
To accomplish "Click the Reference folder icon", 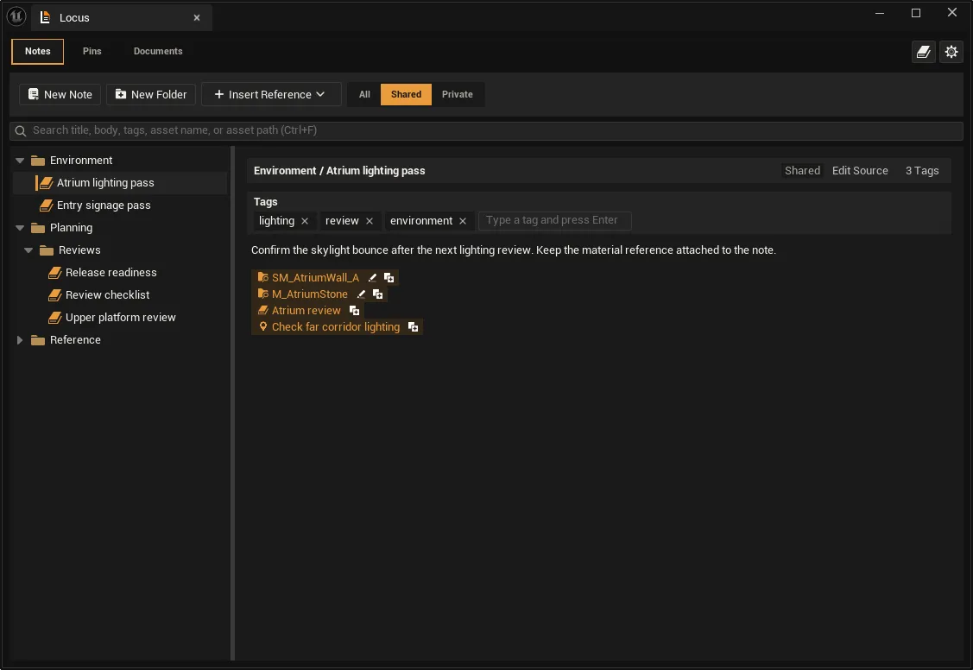I will point(38,340).
